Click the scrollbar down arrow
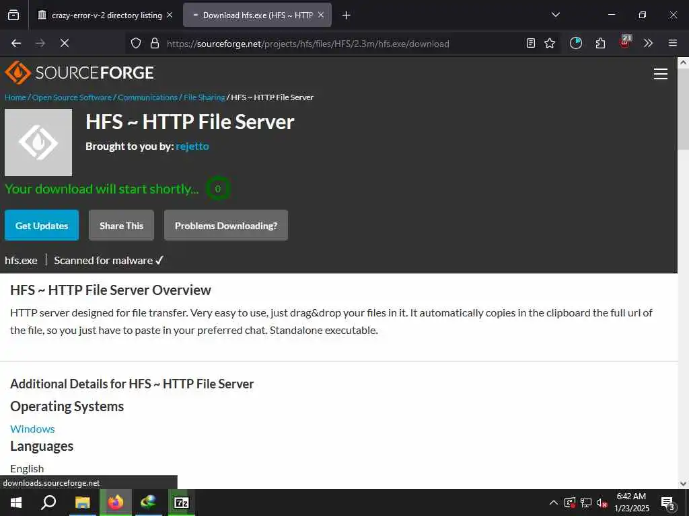This screenshot has height=516, width=689. pos(684,484)
